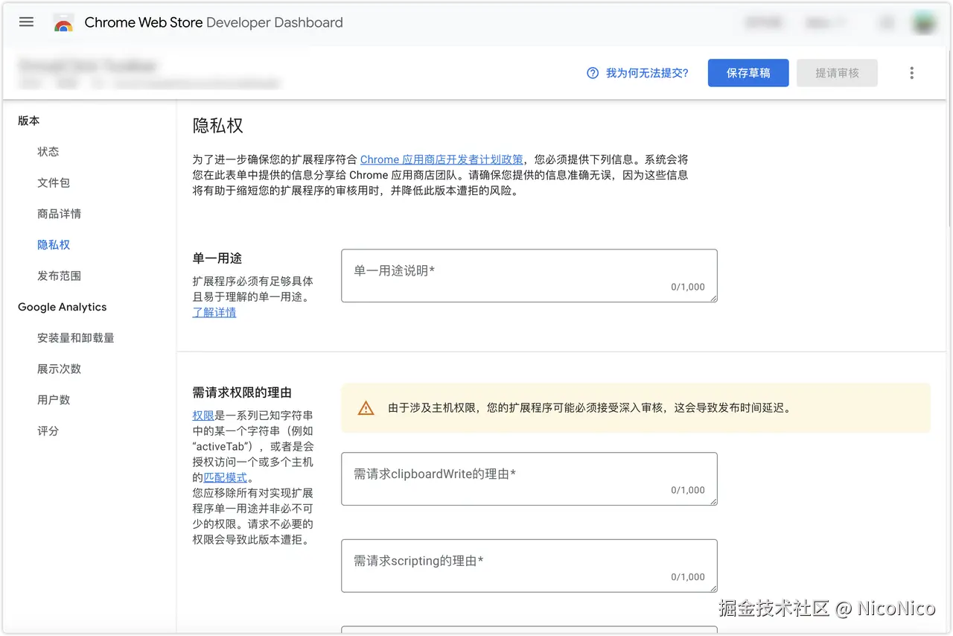Click the host permission warning message text

pyautogui.click(x=590, y=408)
